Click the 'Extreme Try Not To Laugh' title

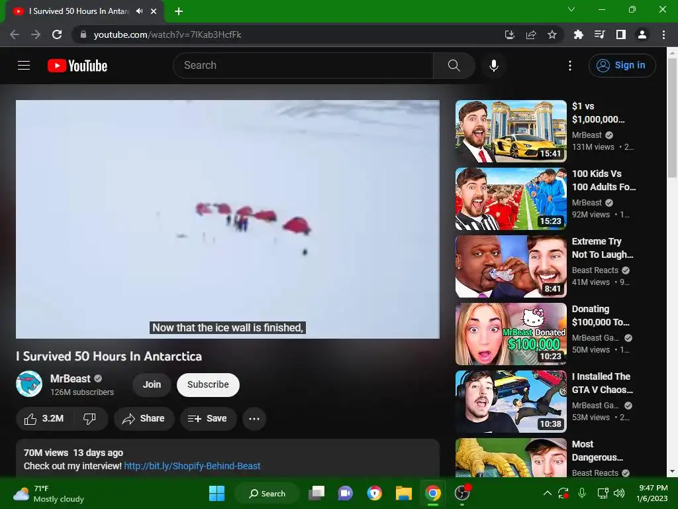603,248
